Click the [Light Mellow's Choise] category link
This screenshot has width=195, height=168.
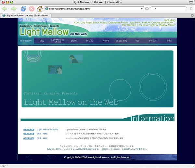coord(48,129)
